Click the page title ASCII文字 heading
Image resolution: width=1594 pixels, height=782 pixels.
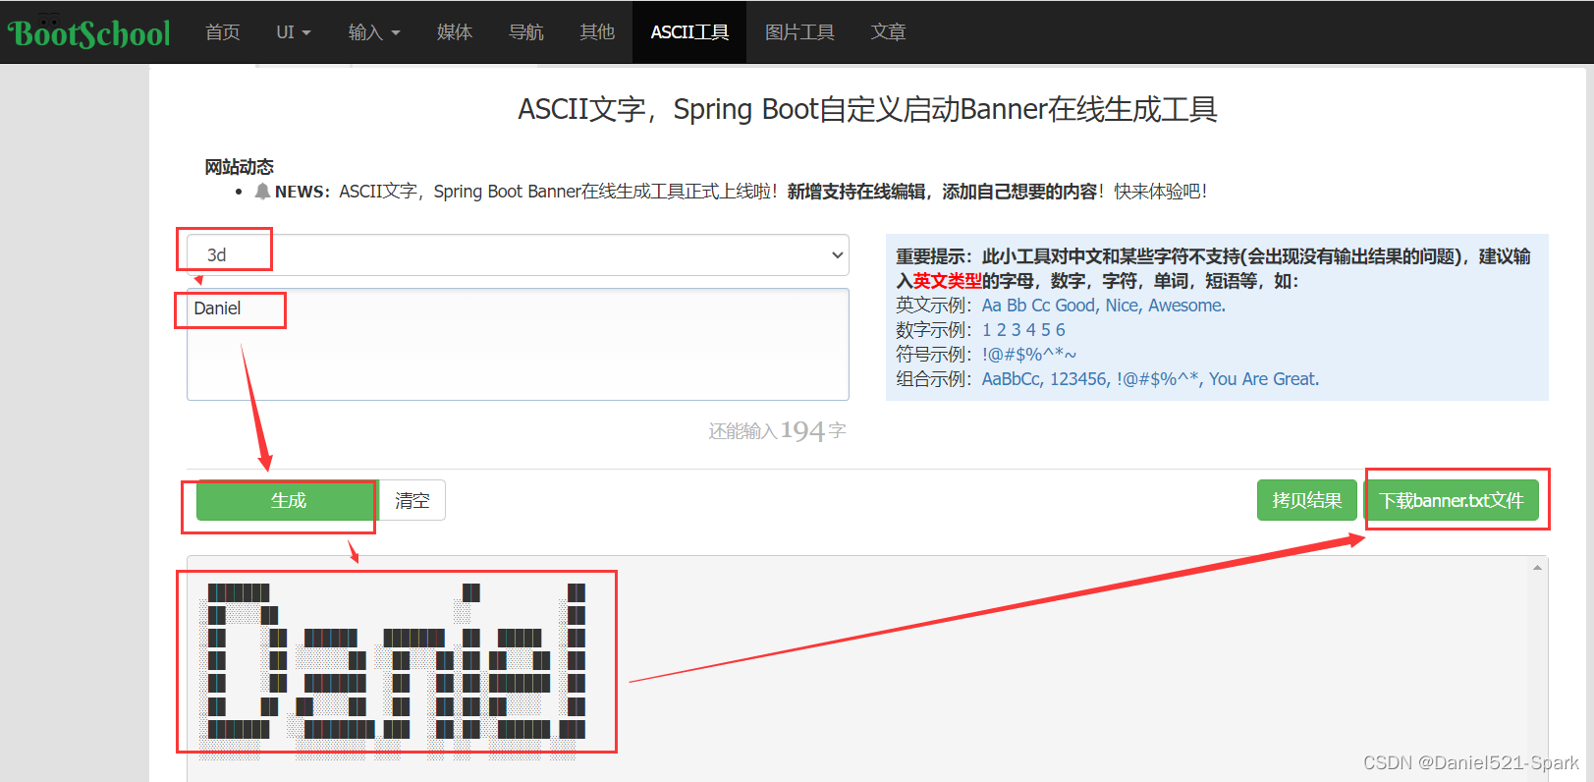867,109
